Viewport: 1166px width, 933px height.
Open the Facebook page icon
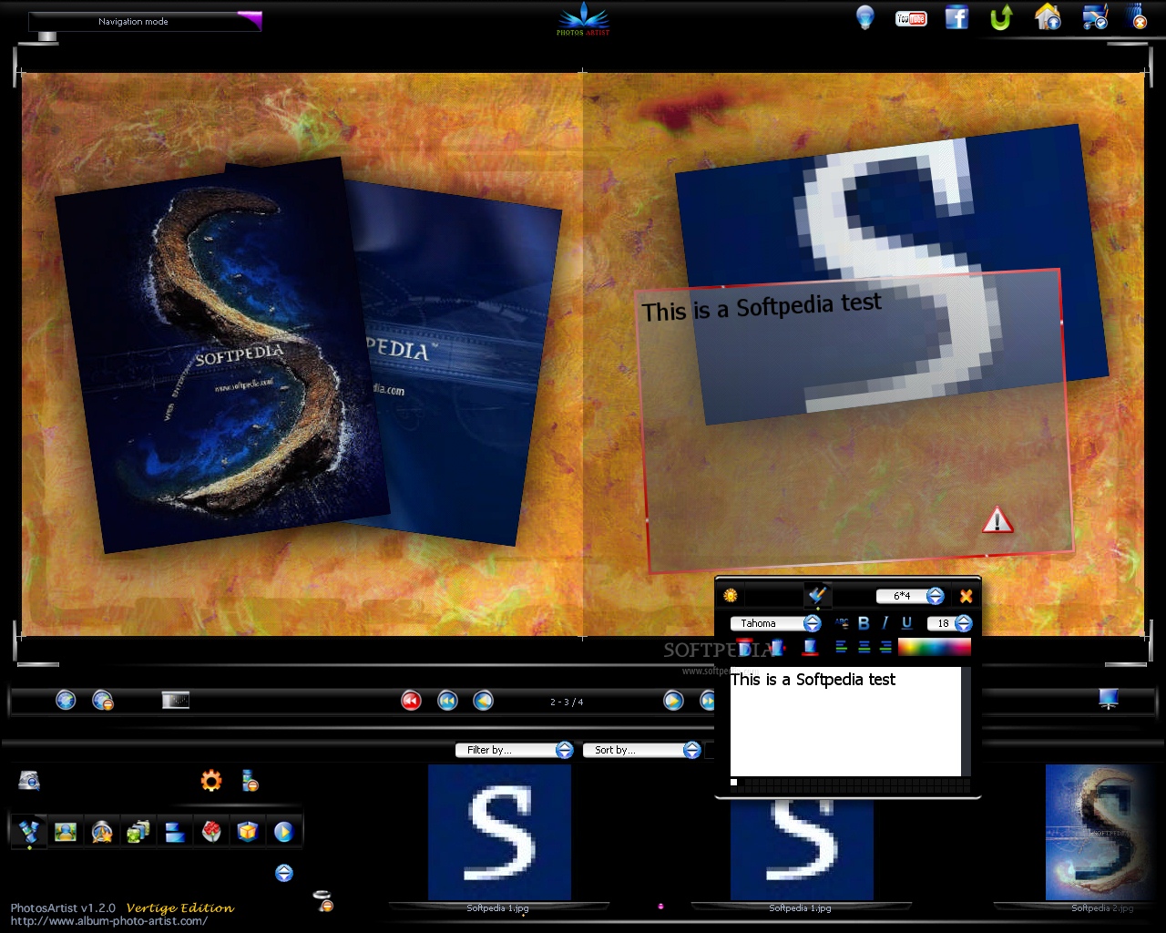pyautogui.click(x=956, y=16)
